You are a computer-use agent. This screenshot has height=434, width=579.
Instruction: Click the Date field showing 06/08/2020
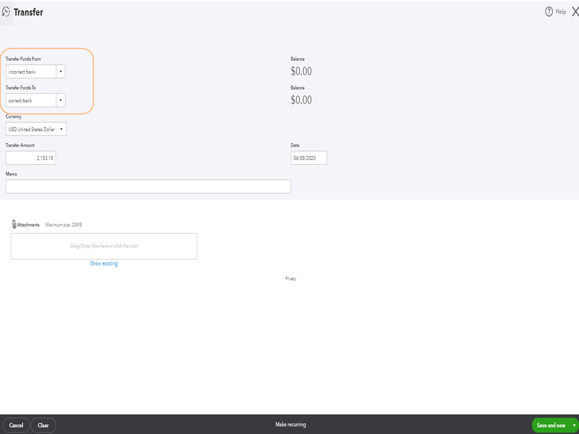(309, 158)
